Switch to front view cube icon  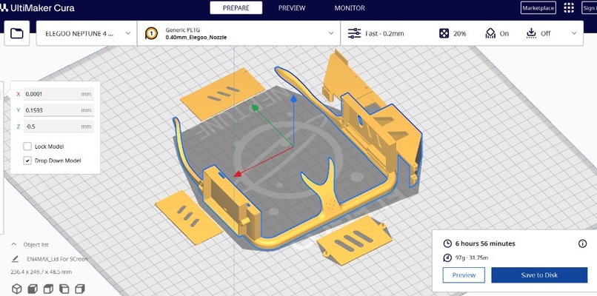click(x=33, y=289)
